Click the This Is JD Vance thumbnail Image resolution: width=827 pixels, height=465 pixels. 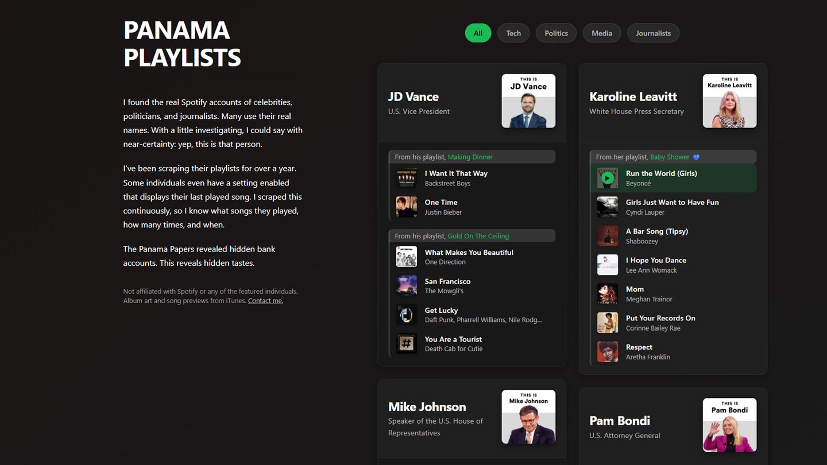[528, 101]
